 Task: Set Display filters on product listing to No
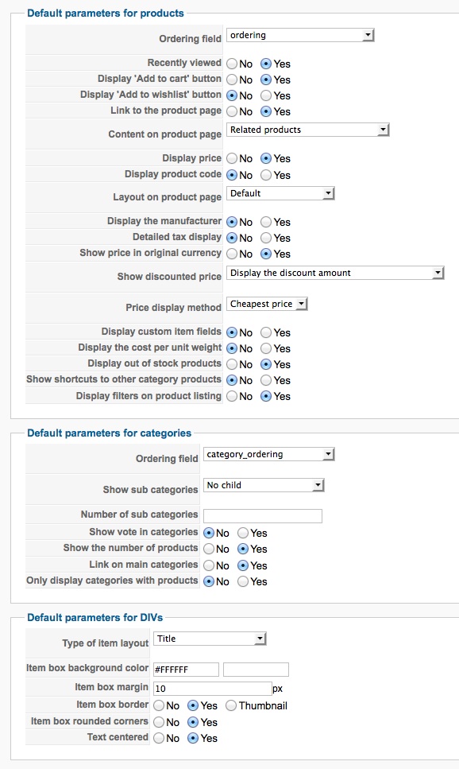pos(232,396)
